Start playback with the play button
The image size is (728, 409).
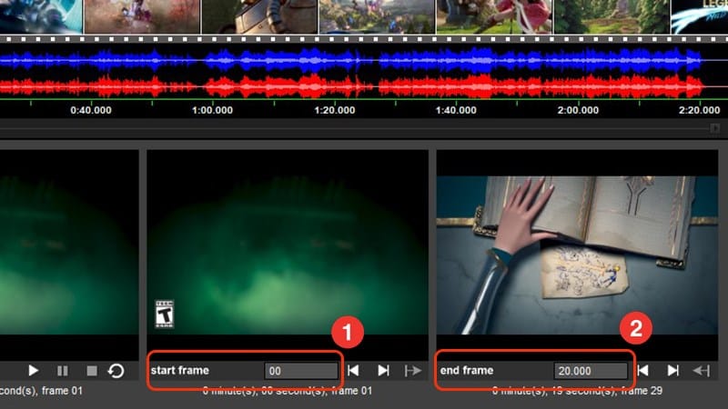(33, 371)
